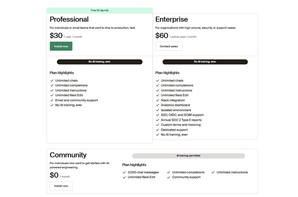Click checkmark next to 3,000 chat messages

124,172
